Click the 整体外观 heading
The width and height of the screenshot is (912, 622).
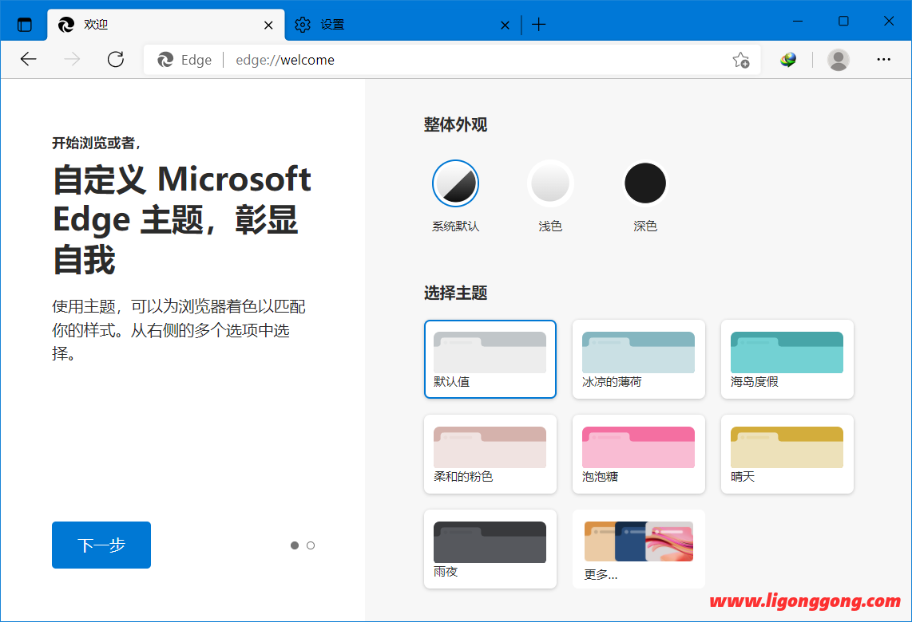[455, 124]
